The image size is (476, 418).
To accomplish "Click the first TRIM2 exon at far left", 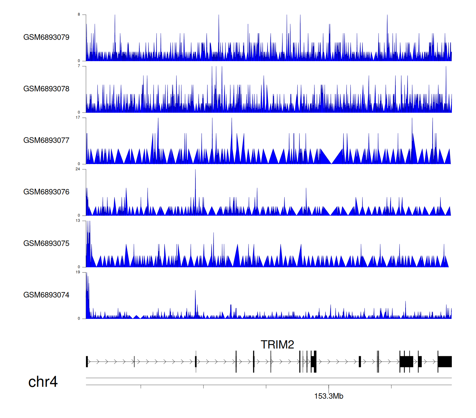I will point(87,362).
